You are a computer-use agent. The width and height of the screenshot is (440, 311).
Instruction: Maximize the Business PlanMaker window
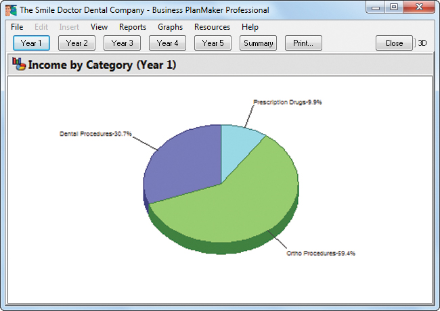click(x=394, y=7)
